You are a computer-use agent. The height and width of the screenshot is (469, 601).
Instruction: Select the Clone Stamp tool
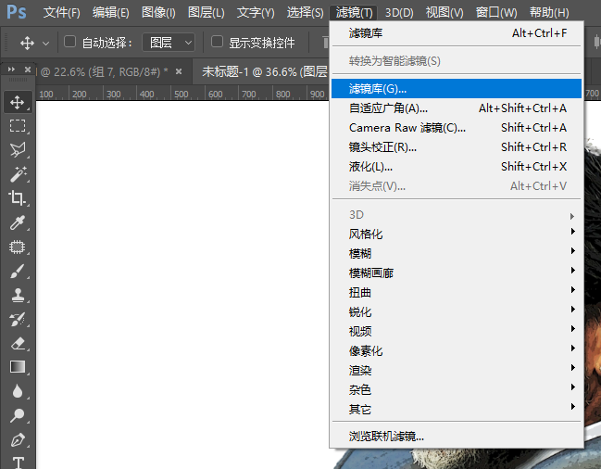coord(18,296)
